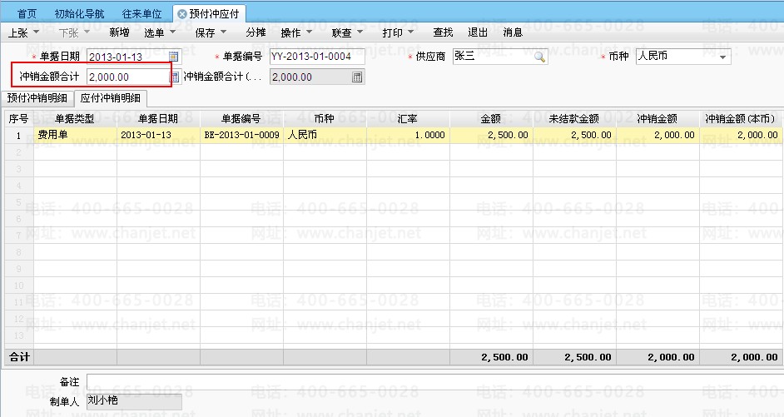This screenshot has height=417, width=784.
Task: Click the 查找 toolbar button
Action: click(443, 32)
